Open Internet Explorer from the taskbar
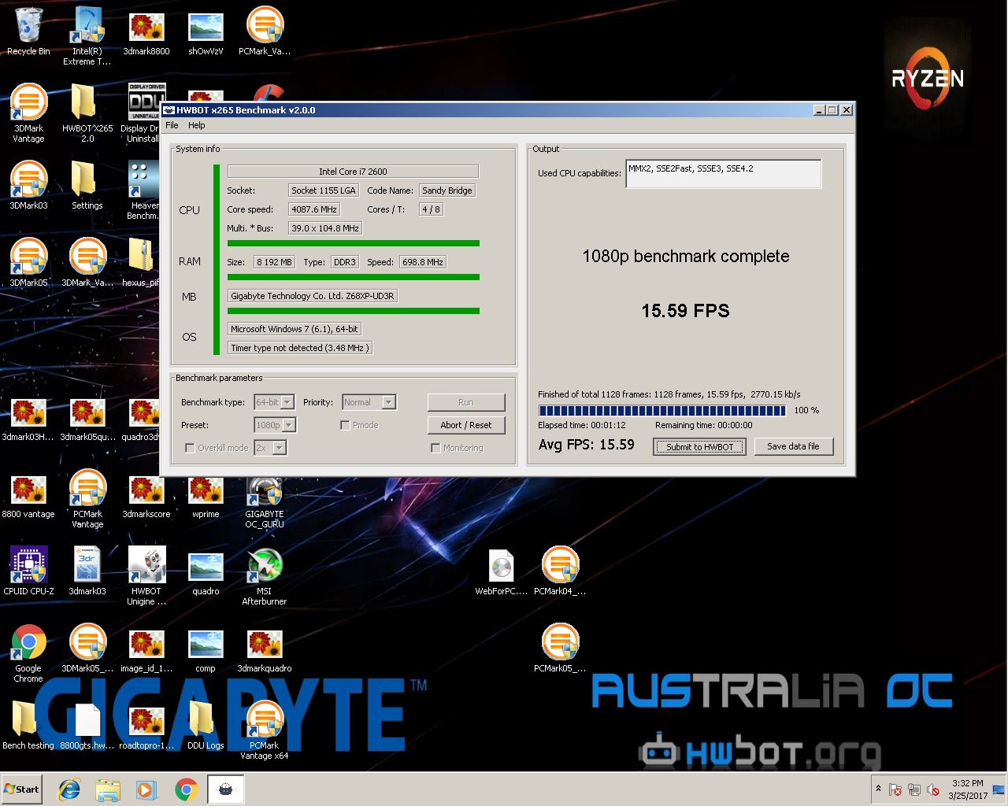The width and height of the screenshot is (1008, 806). [69, 789]
